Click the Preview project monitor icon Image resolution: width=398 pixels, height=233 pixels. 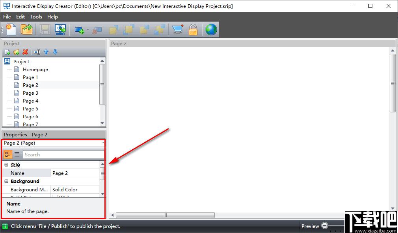(x=60, y=29)
